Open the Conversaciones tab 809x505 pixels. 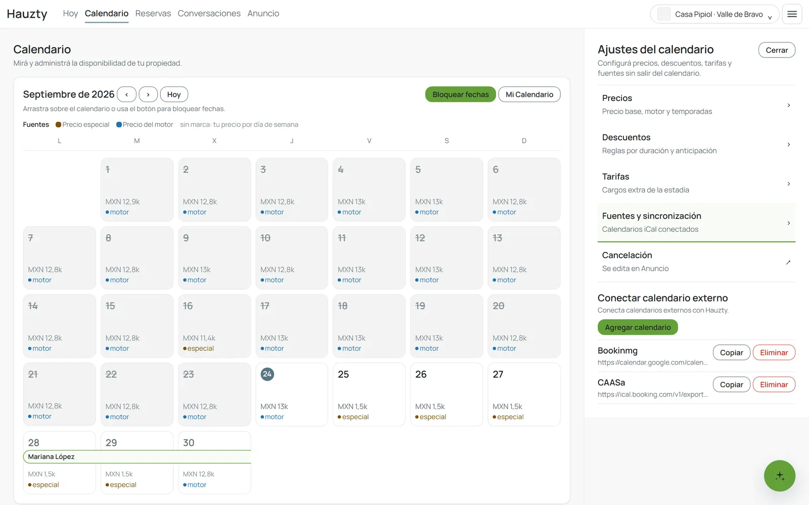pyautogui.click(x=209, y=14)
